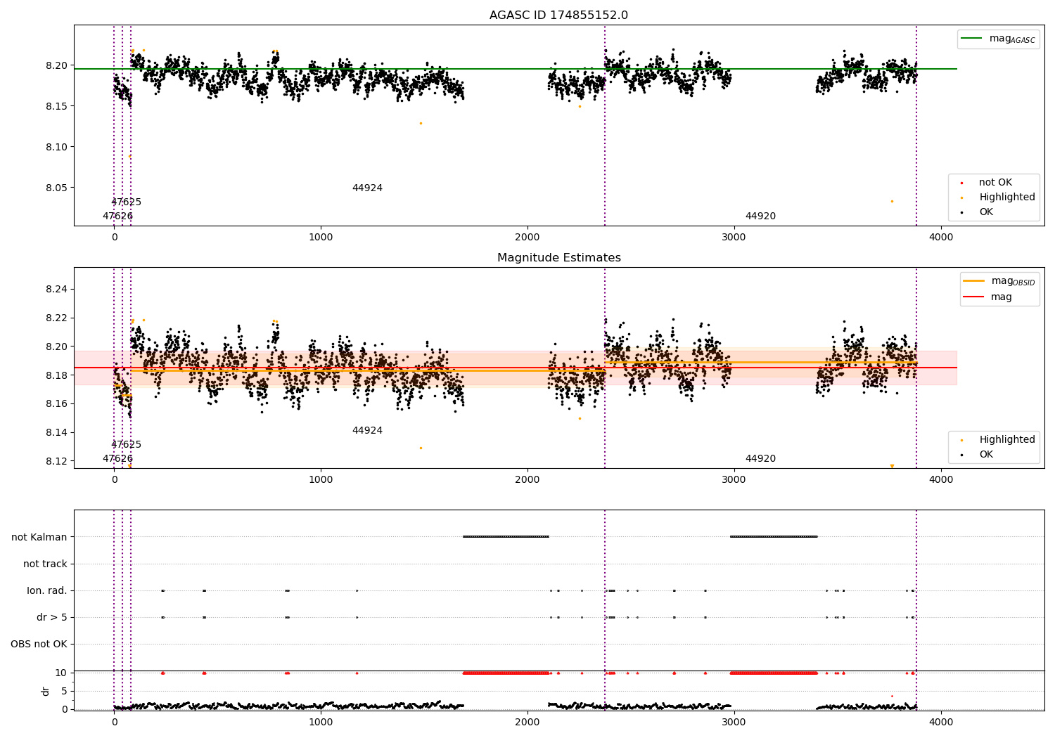Click the 'dr > 5' axis label
The image size is (1055, 738).
[52, 618]
